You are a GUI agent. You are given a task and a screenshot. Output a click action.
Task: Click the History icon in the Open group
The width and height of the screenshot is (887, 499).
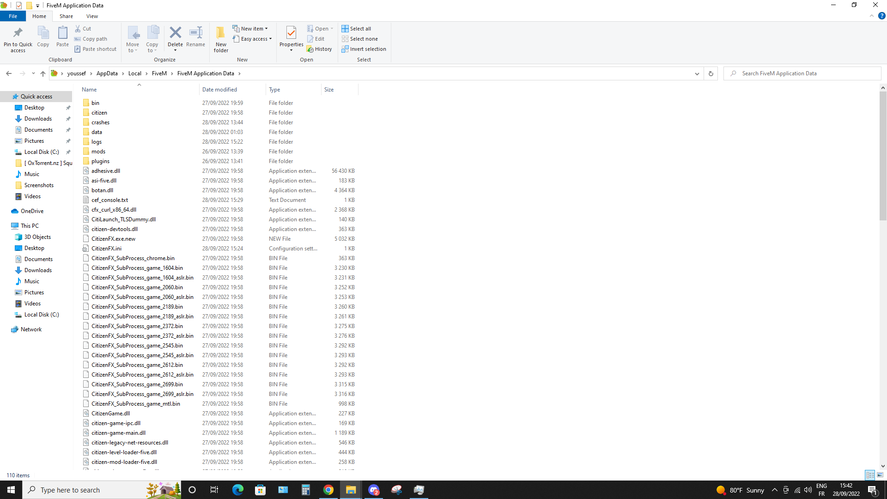pos(320,49)
